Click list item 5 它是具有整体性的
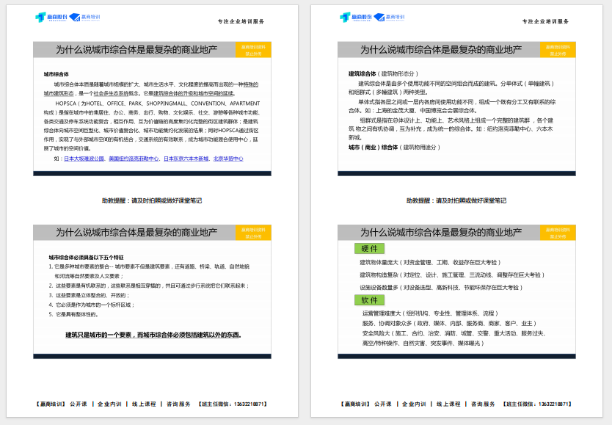 click(74, 314)
